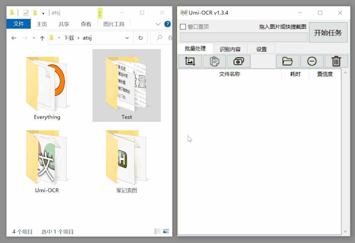Enable the 窗口置顶 checkbox in Umi-OCR
Image resolution: width=355 pixels, height=243 pixels.
pyautogui.click(x=183, y=26)
